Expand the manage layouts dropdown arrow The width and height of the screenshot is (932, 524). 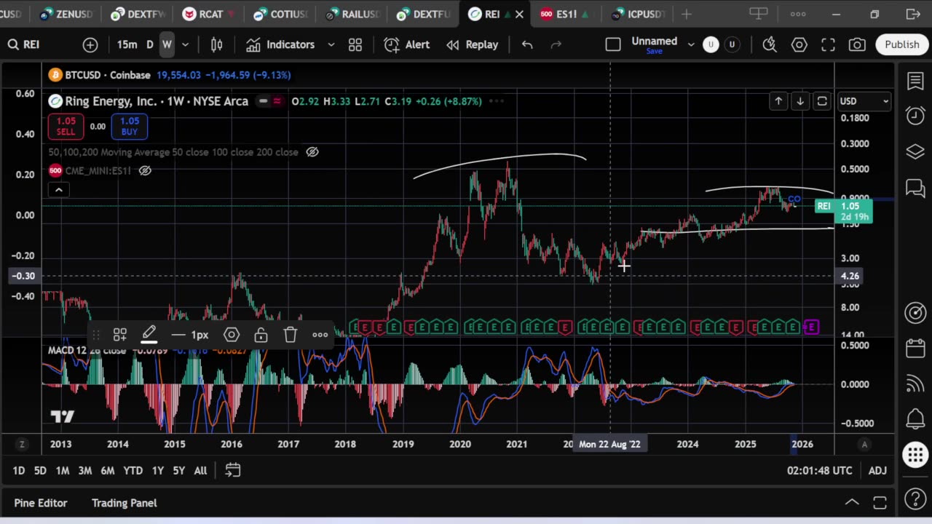tap(691, 44)
